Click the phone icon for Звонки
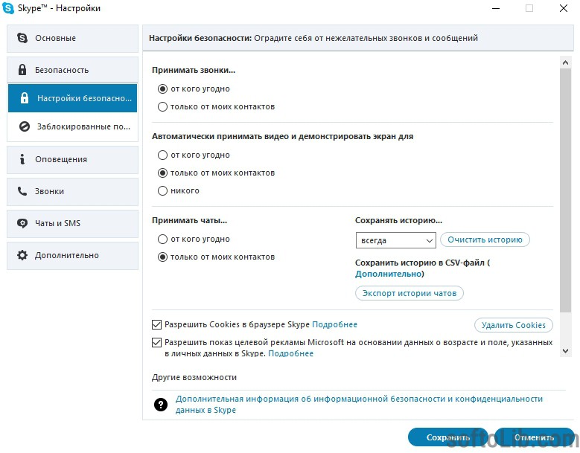Viewport: 580px width, 453px height. pos(22,191)
